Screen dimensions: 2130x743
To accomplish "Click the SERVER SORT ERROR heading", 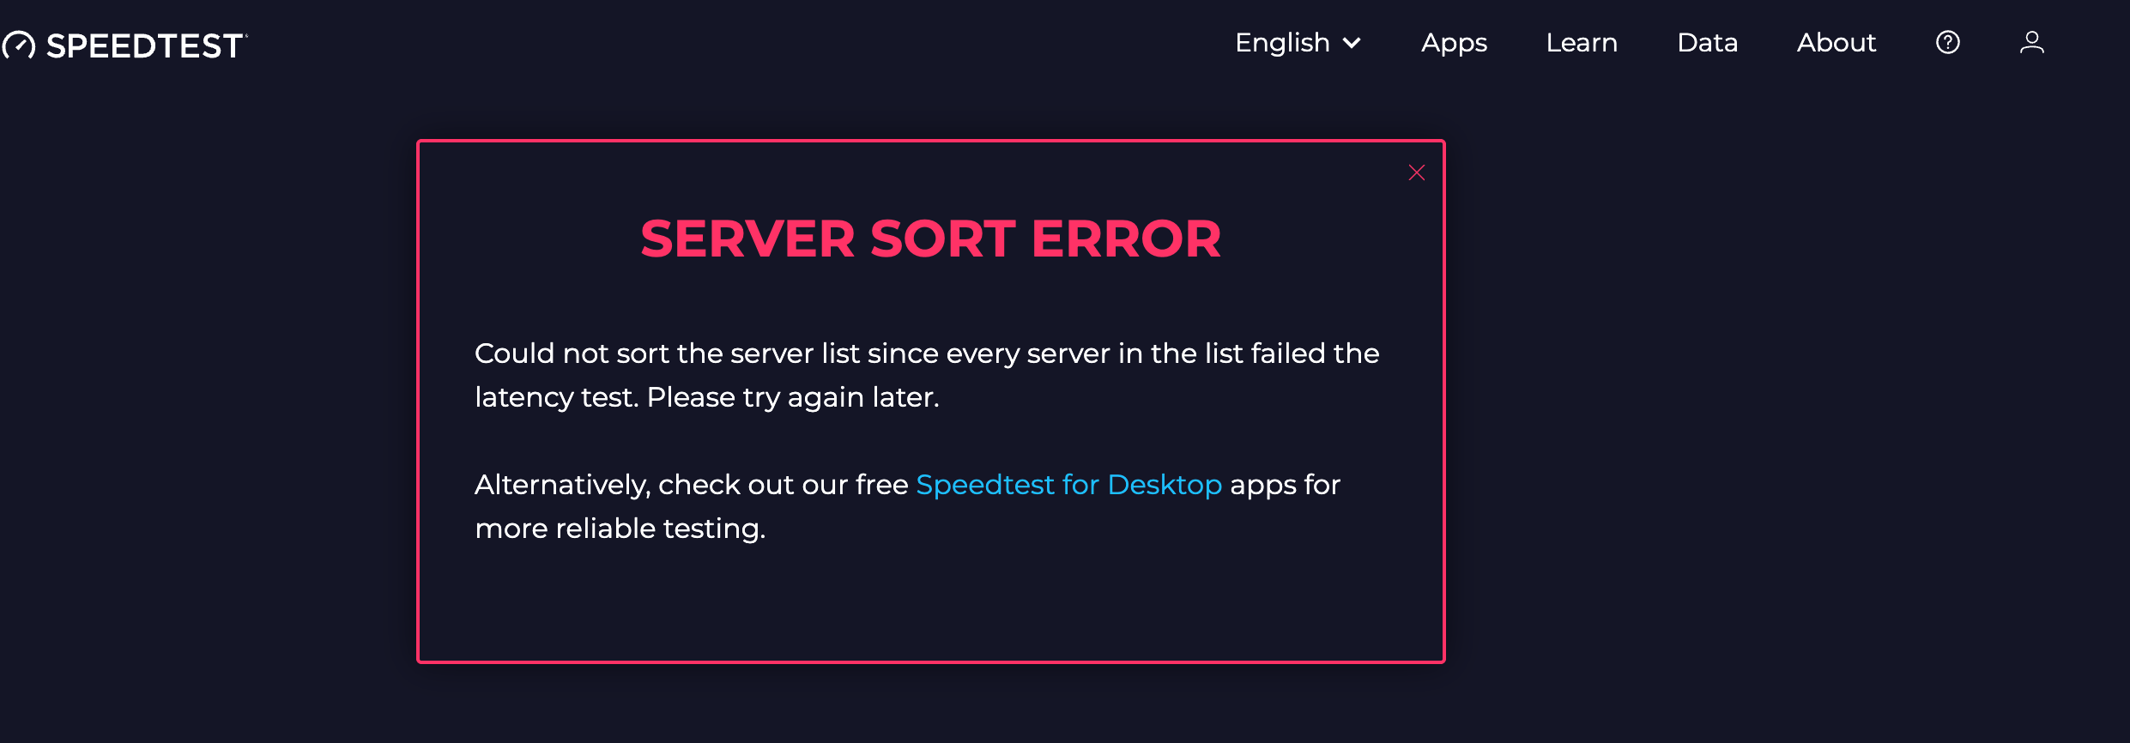I will [x=930, y=239].
